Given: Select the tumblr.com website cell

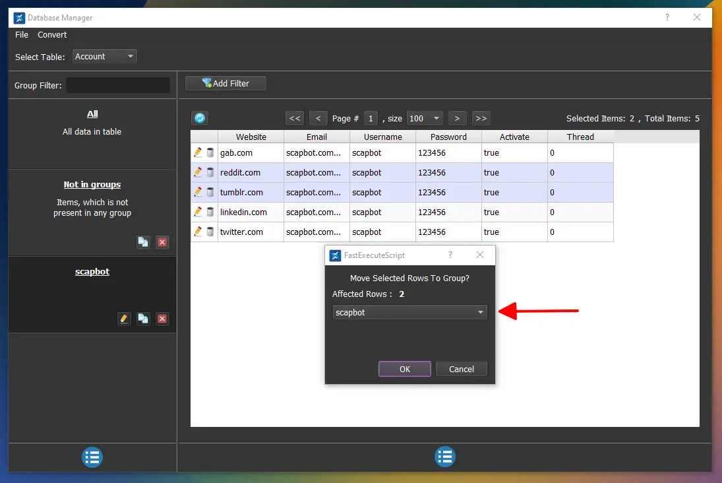Looking at the screenshot, I should (x=251, y=193).
